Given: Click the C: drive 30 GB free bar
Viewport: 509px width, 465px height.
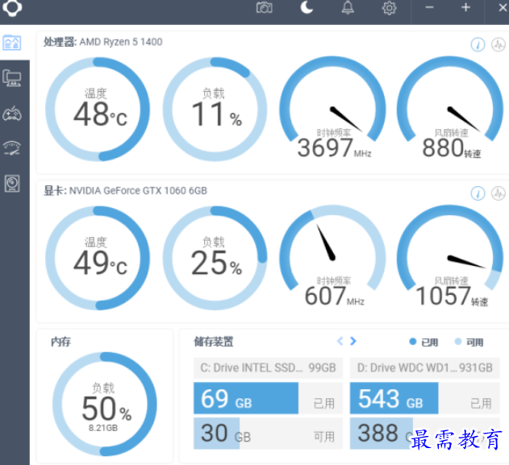Looking at the screenshot, I should click(268, 434).
